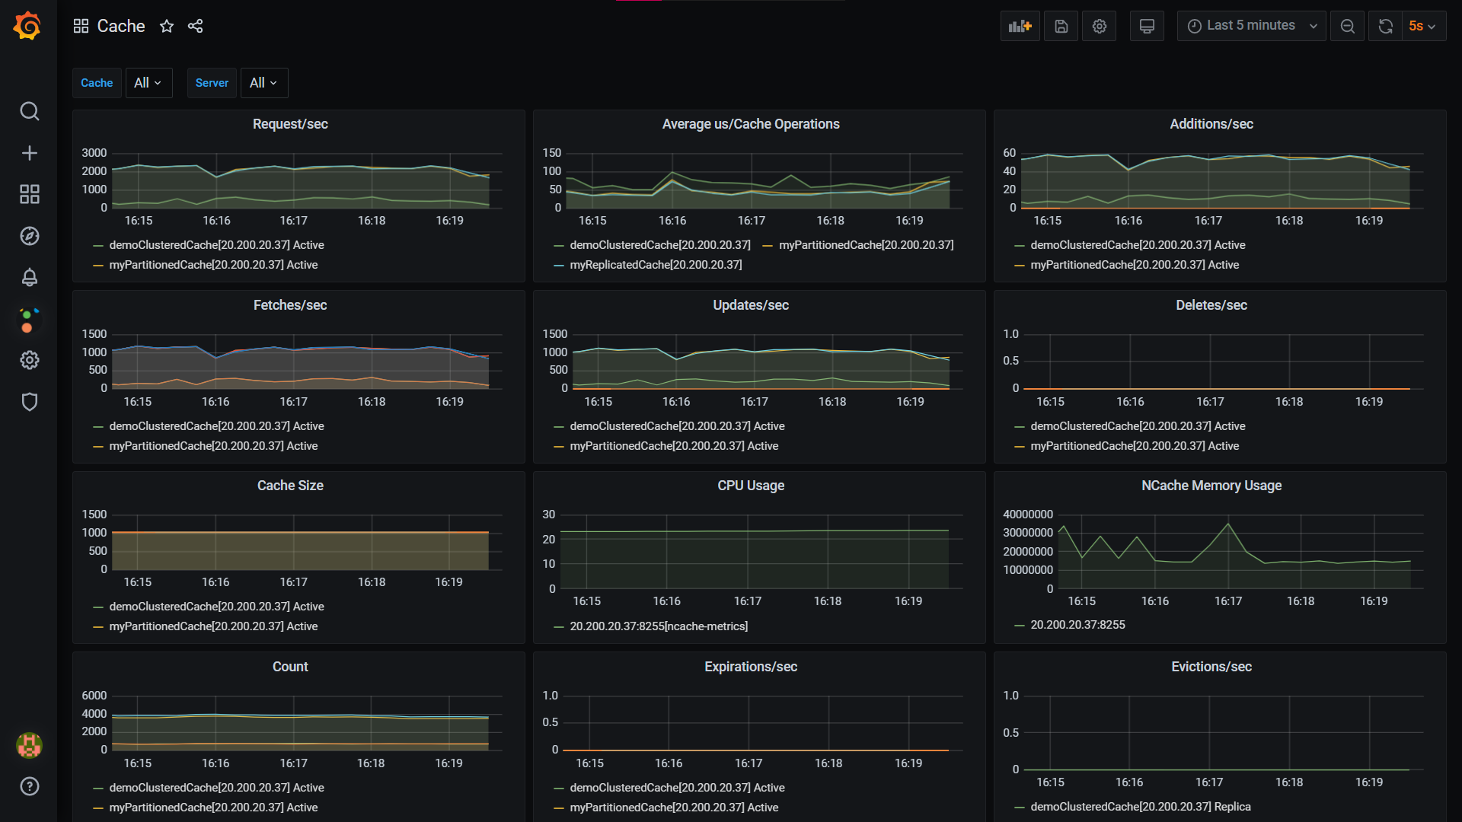Refresh the dashboard now
The width and height of the screenshot is (1462, 822).
pyautogui.click(x=1385, y=26)
